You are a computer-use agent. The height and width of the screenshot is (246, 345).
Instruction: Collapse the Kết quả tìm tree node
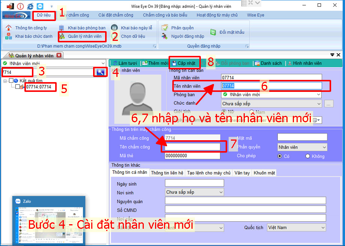coord(5,81)
